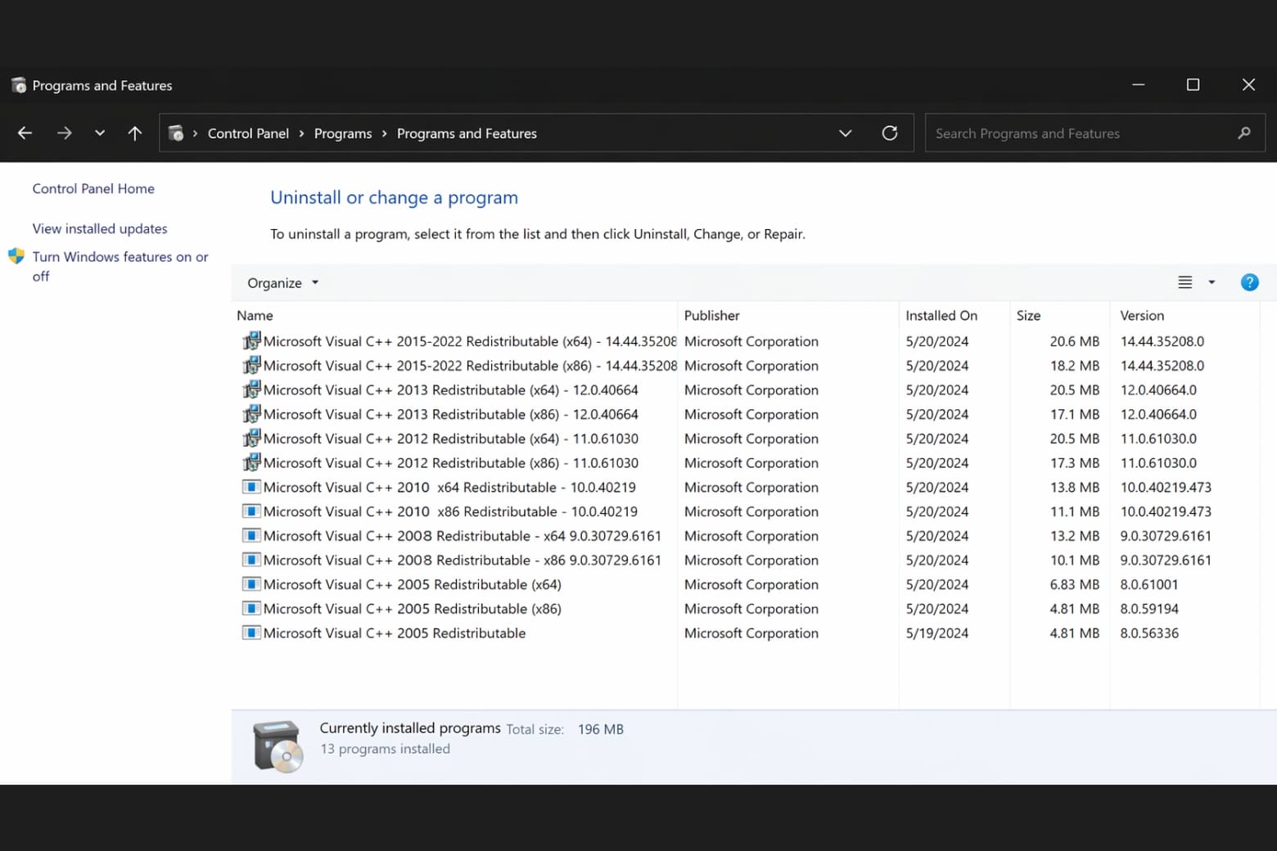The height and width of the screenshot is (851, 1277).
Task: Click 13 programs installed text
Action: pos(385,749)
